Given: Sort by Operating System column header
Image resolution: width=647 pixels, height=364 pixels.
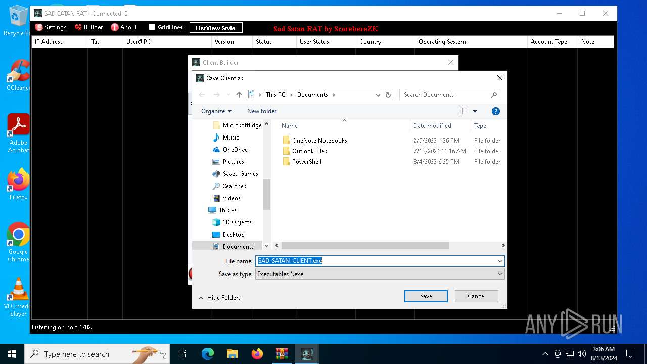Looking at the screenshot, I should click(471, 42).
